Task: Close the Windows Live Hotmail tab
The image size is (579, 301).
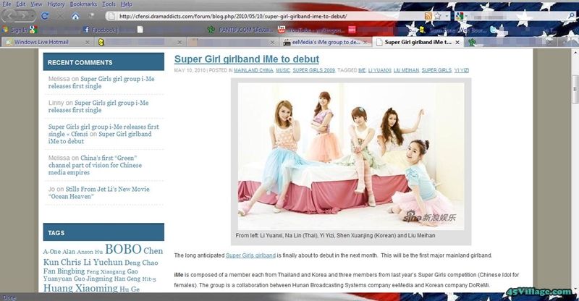Action: click(x=87, y=42)
